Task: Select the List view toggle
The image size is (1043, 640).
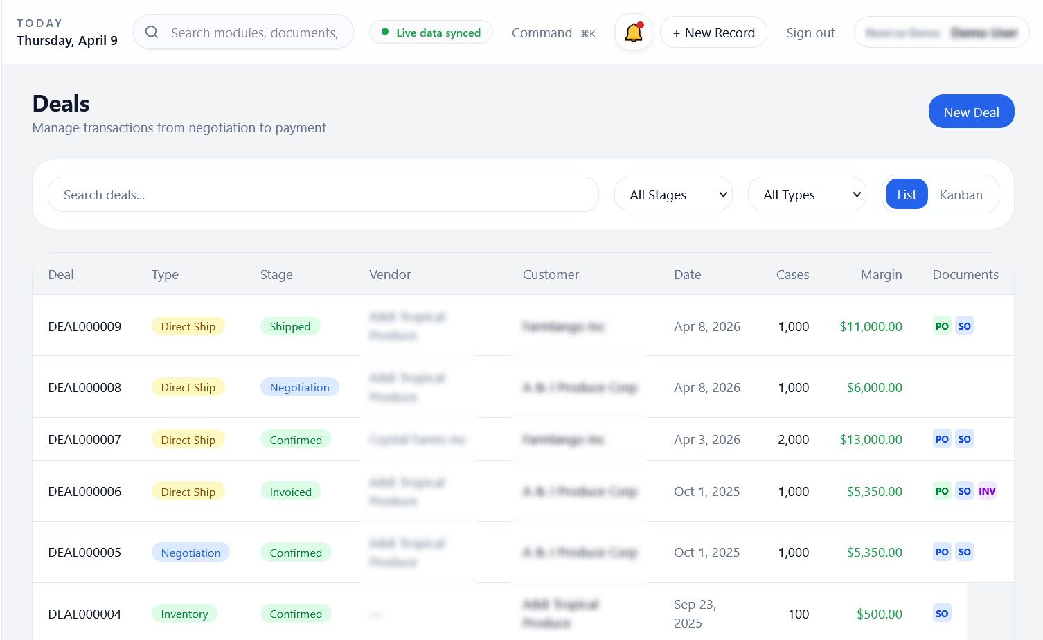Action: tap(906, 195)
